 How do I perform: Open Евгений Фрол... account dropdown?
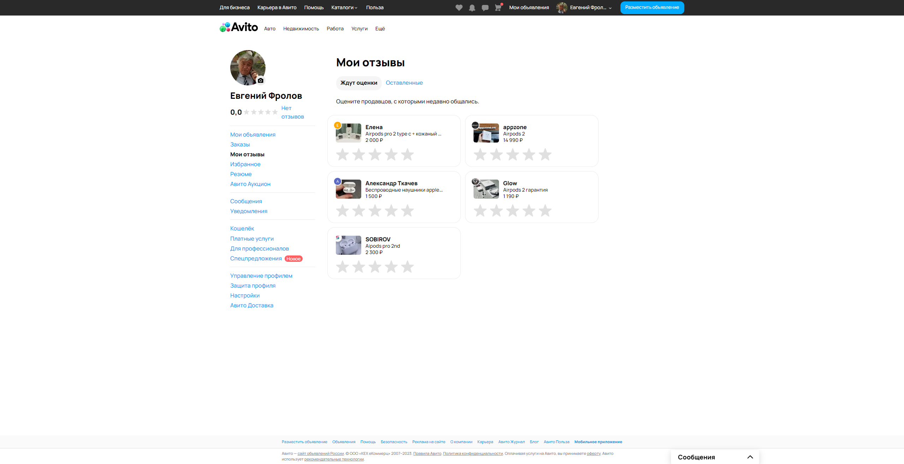pyautogui.click(x=588, y=7)
